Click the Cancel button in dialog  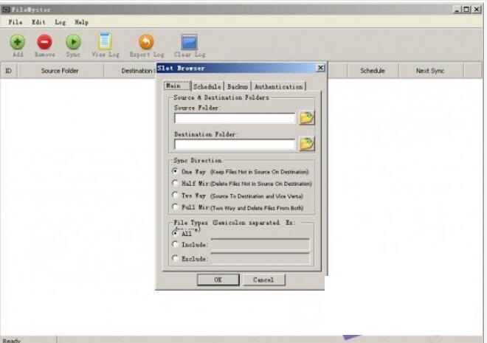click(263, 280)
